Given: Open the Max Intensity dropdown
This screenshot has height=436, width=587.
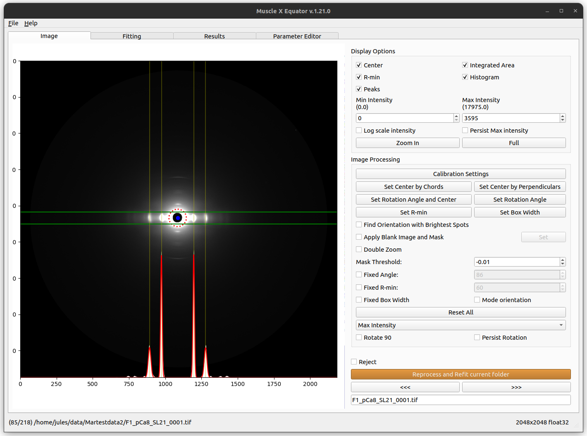Looking at the screenshot, I should 461,325.
